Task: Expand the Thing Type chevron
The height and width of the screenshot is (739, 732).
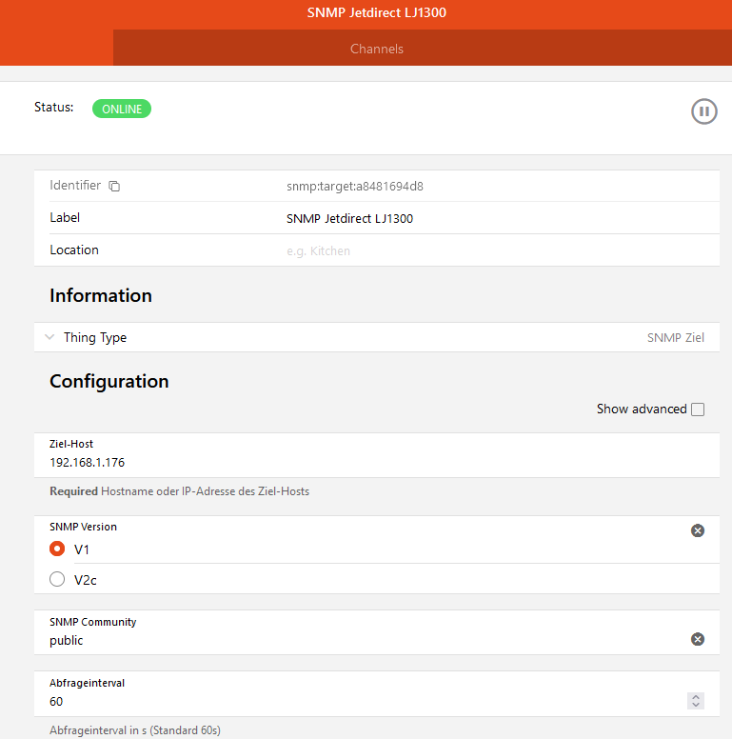Action: click(49, 337)
